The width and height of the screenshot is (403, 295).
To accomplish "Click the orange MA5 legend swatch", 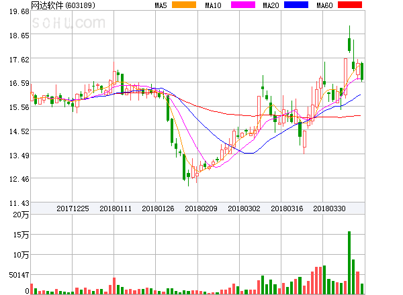I will tap(184, 5).
